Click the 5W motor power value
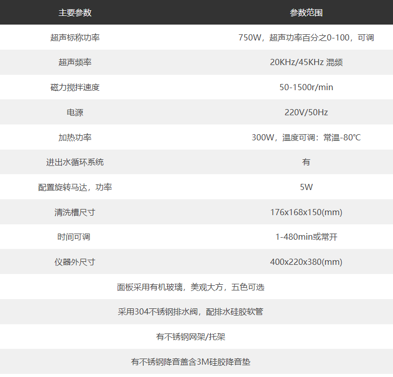 pos(306,187)
